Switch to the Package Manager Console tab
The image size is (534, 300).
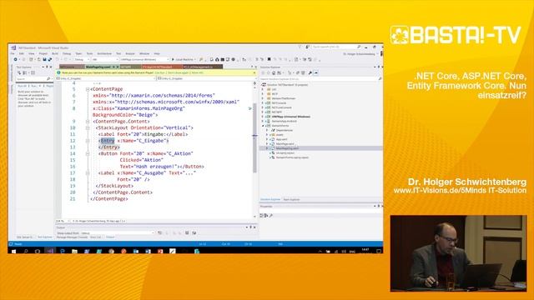[x=73, y=237]
